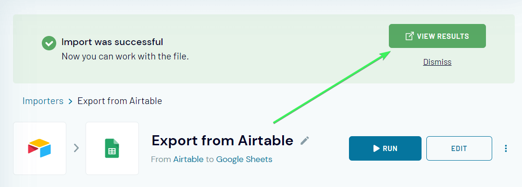
Task: Go back to Importers breadcrumb
Action: click(x=43, y=101)
